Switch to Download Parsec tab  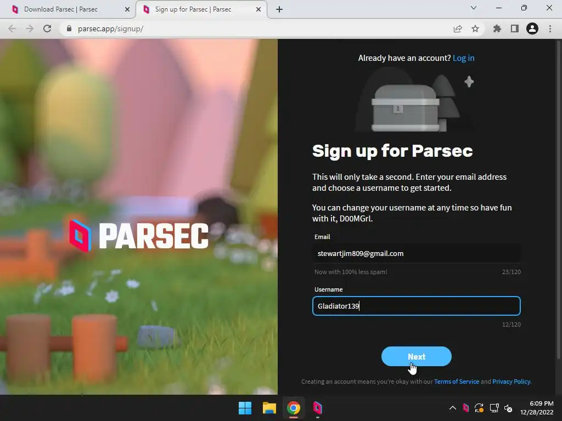point(67,9)
